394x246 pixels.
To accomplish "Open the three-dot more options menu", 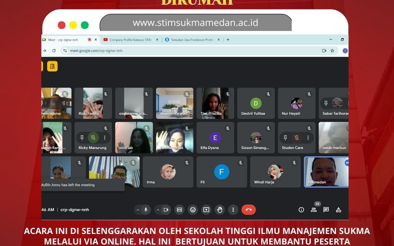I will [x=233, y=210].
